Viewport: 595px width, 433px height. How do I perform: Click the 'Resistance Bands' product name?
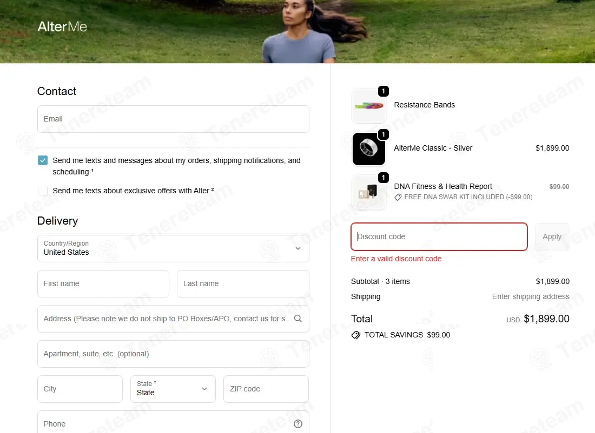(424, 105)
